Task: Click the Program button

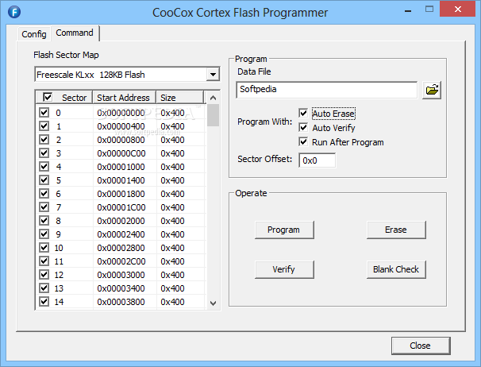Action: point(284,230)
